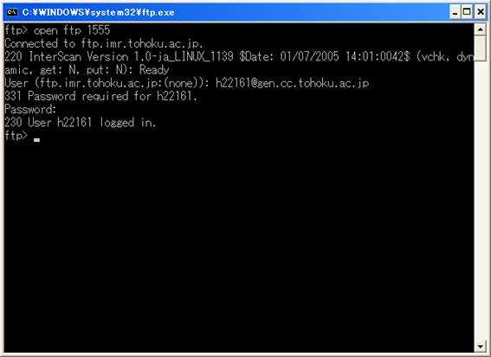Click the title bar text C:\WINDOWS\system32\ftp.exe
This screenshot has height=357, width=491.
click(99, 12)
